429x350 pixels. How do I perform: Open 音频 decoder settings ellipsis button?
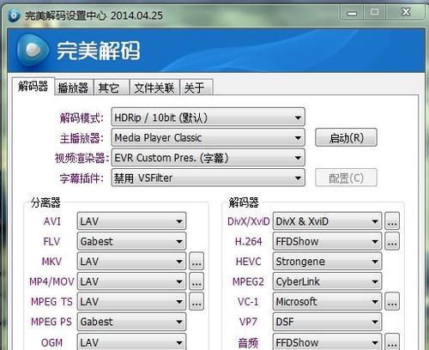(x=392, y=341)
